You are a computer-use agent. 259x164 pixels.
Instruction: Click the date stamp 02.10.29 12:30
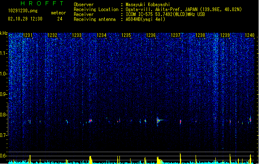click(25, 19)
